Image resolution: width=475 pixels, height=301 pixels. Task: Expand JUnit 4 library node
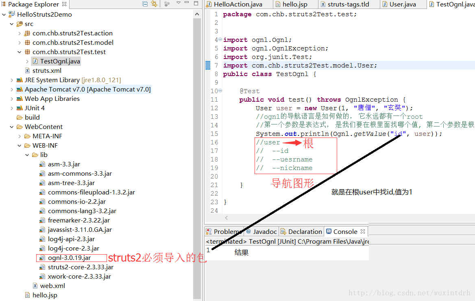11,108
